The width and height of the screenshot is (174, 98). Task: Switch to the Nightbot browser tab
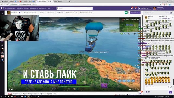pos(9,1)
